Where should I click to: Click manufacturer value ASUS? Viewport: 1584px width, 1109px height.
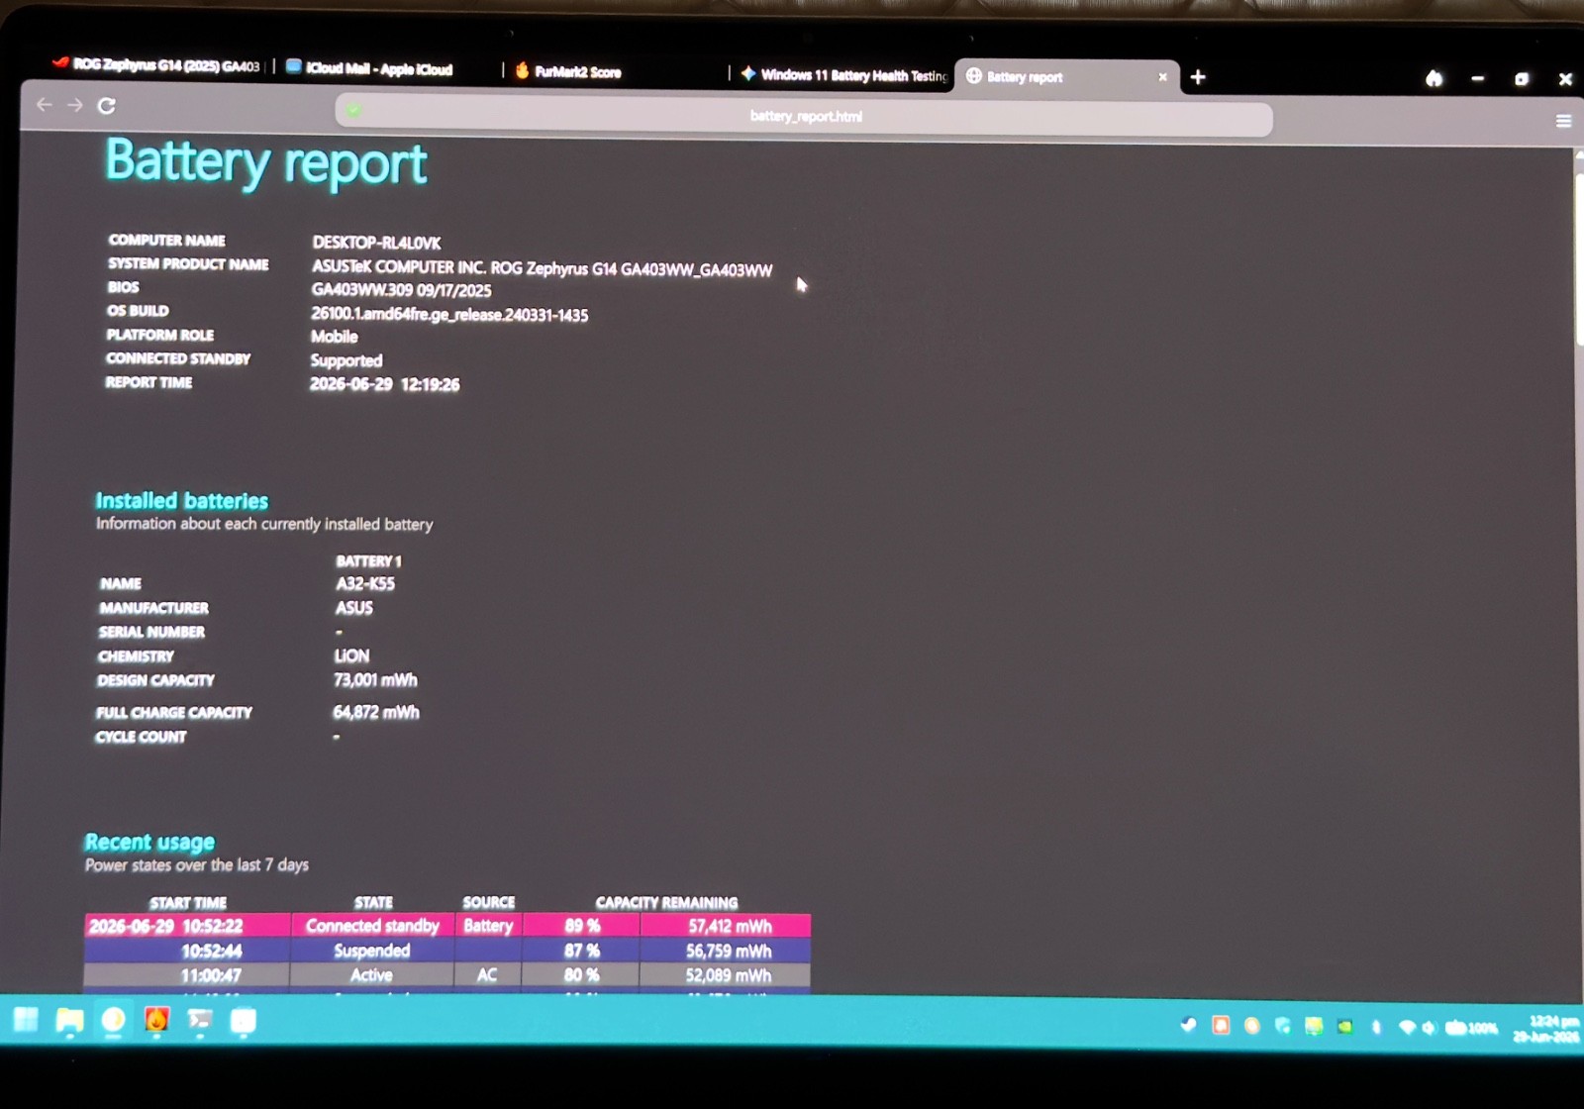tap(353, 608)
